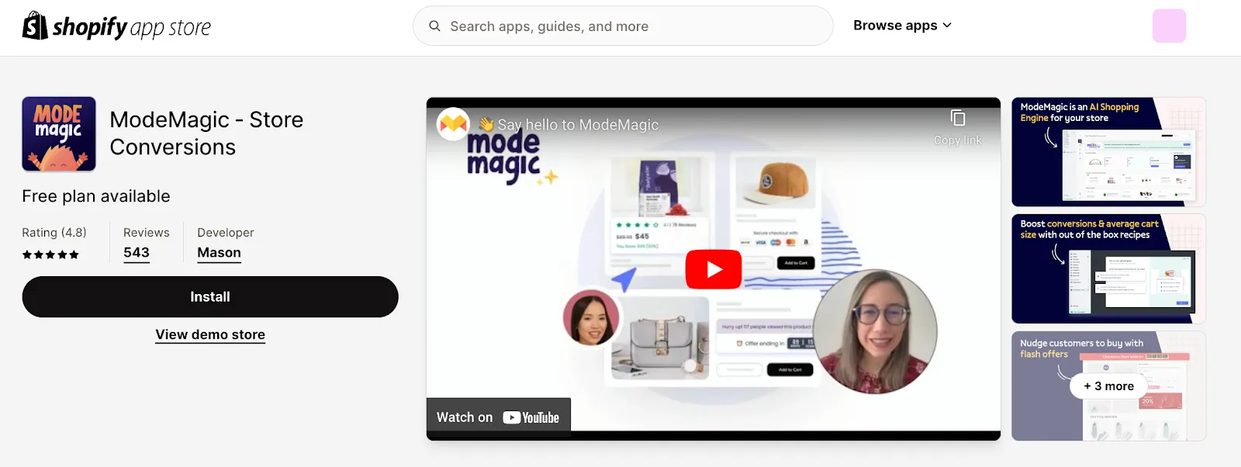Viewport: 1241px width, 467px height.
Task: Click the Install button
Action: (210, 297)
